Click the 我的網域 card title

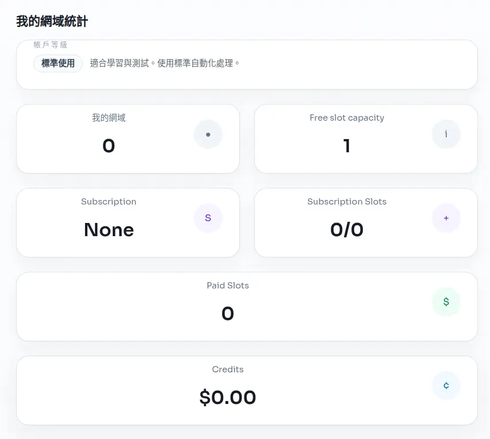[109, 118]
